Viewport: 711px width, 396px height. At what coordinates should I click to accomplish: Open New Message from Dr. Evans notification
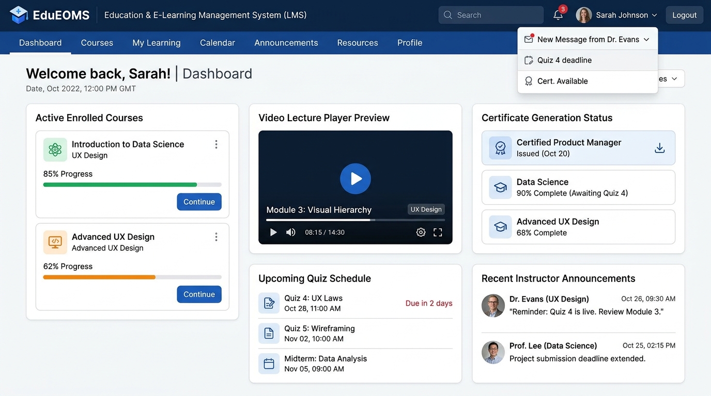588,39
